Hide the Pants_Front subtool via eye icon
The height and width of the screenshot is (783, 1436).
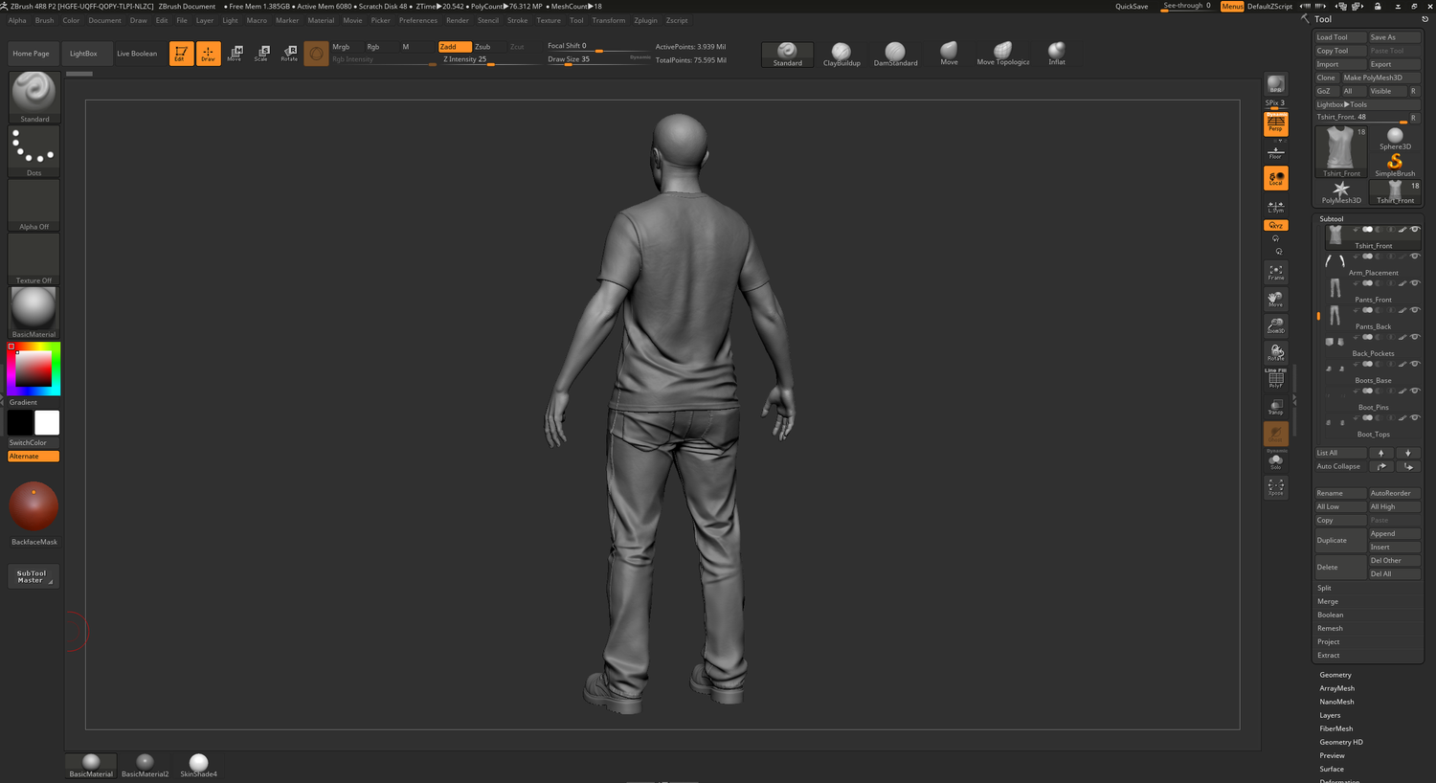click(x=1415, y=283)
